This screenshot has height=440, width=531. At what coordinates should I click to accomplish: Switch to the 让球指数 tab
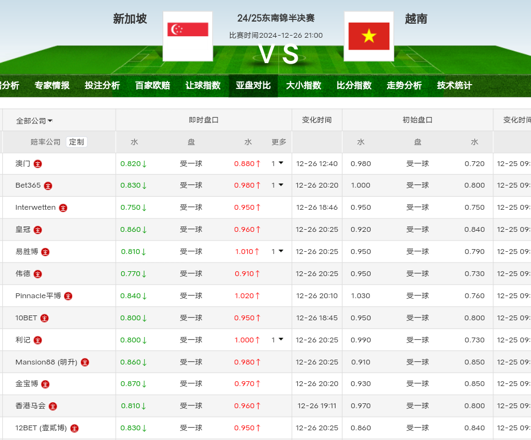click(203, 85)
